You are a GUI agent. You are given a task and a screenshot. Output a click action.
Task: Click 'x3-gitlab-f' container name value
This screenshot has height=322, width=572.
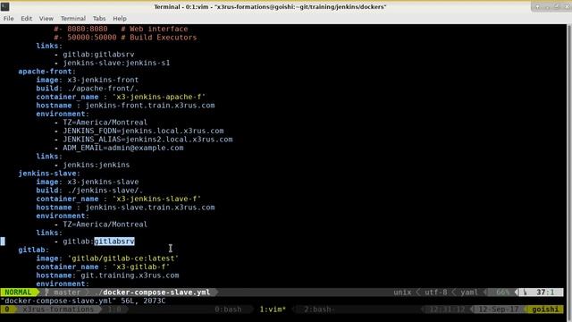[141, 267]
